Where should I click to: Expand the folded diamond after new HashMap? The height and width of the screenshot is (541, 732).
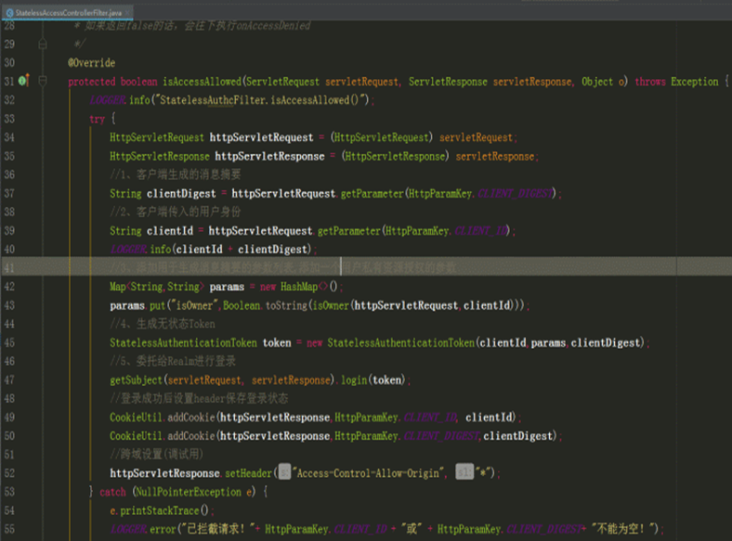323,287
